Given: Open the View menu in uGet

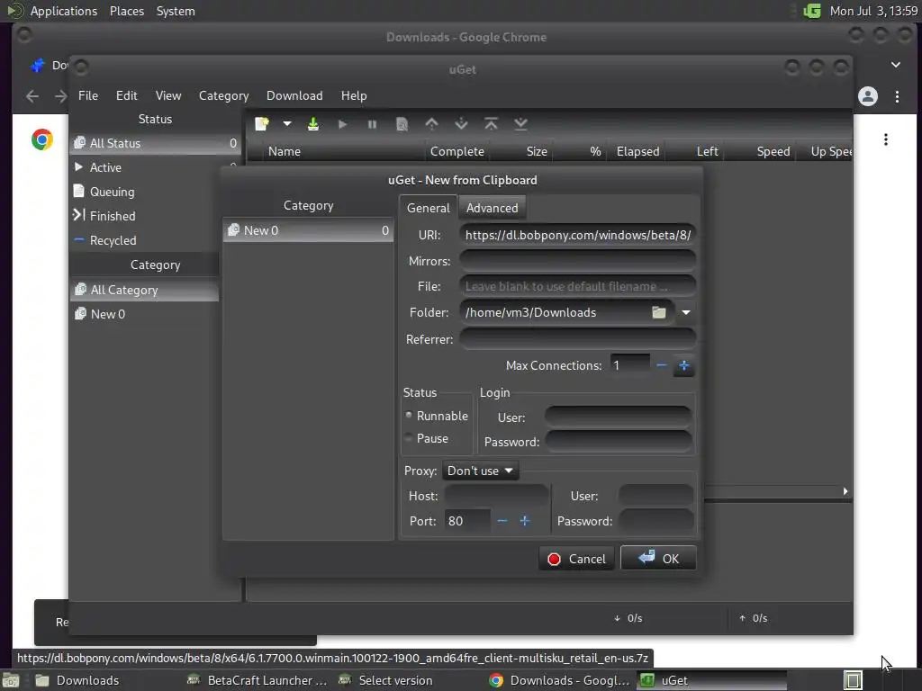Looking at the screenshot, I should tap(168, 95).
